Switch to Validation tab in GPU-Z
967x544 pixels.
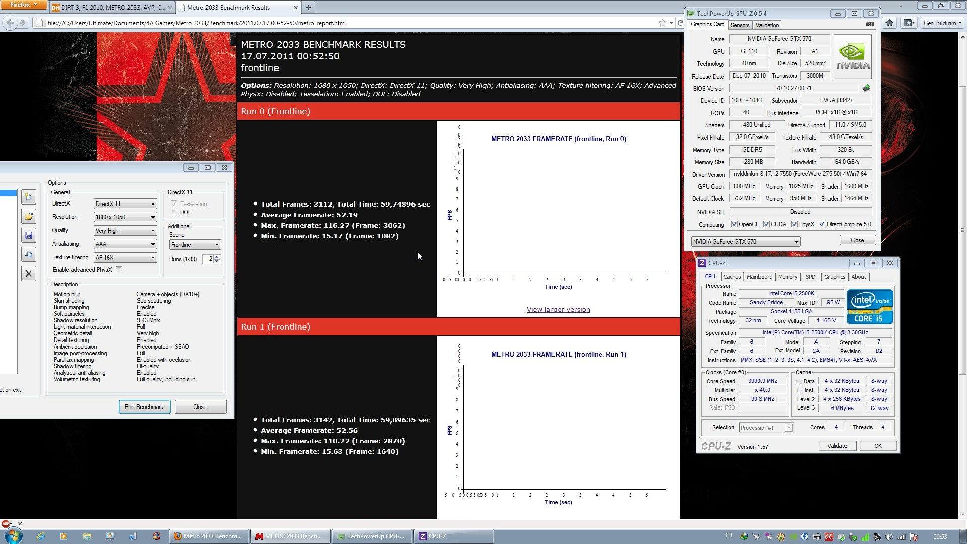click(767, 25)
